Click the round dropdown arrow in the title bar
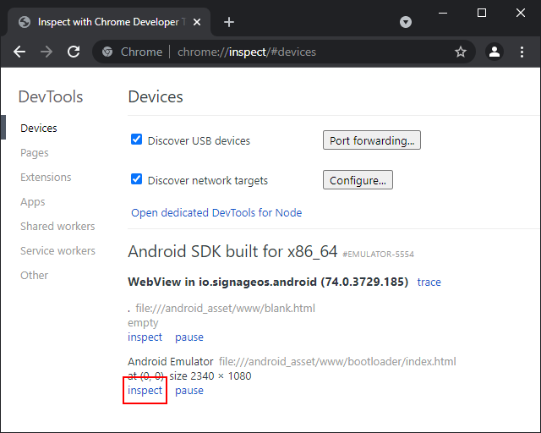Image resolution: width=541 pixels, height=433 pixels. [406, 22]
